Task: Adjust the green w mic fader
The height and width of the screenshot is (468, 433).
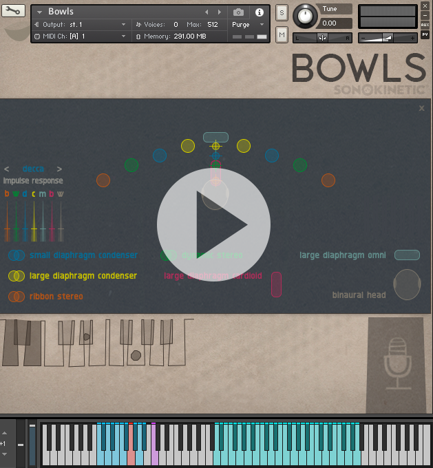Action: pyautogui.click(x=16, y=228)
